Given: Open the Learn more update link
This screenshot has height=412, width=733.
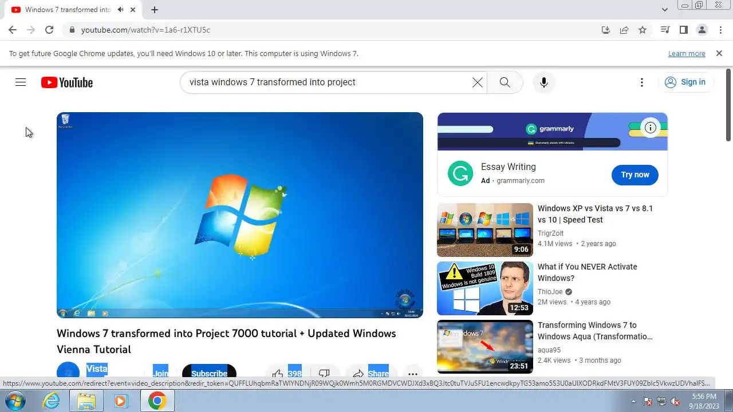Looking at the screenshot, I should coord(687,53).
